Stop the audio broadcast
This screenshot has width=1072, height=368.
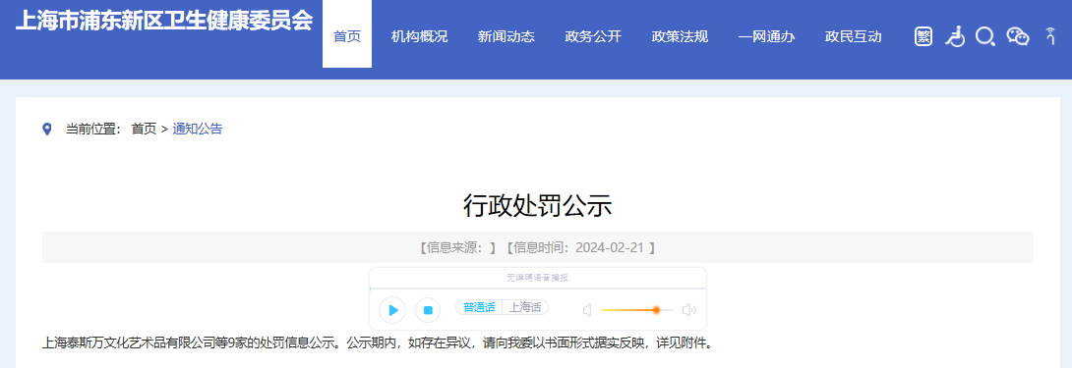428,310
